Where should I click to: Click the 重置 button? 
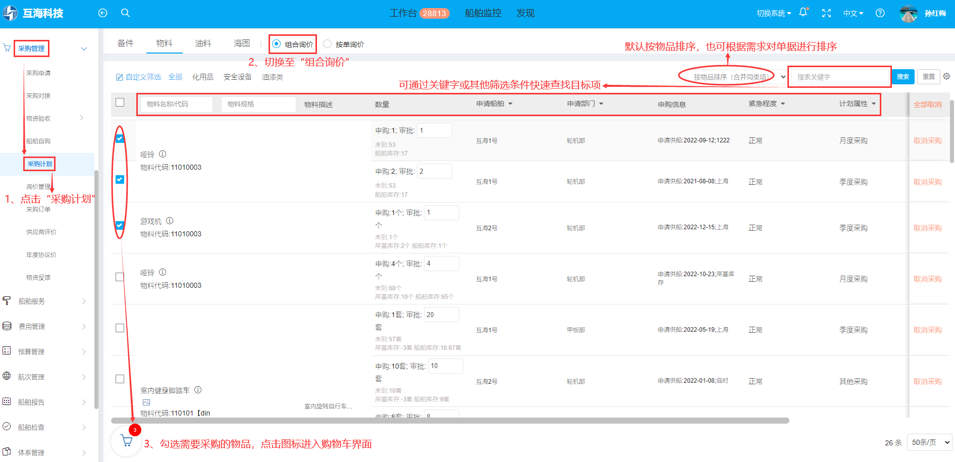929,77
